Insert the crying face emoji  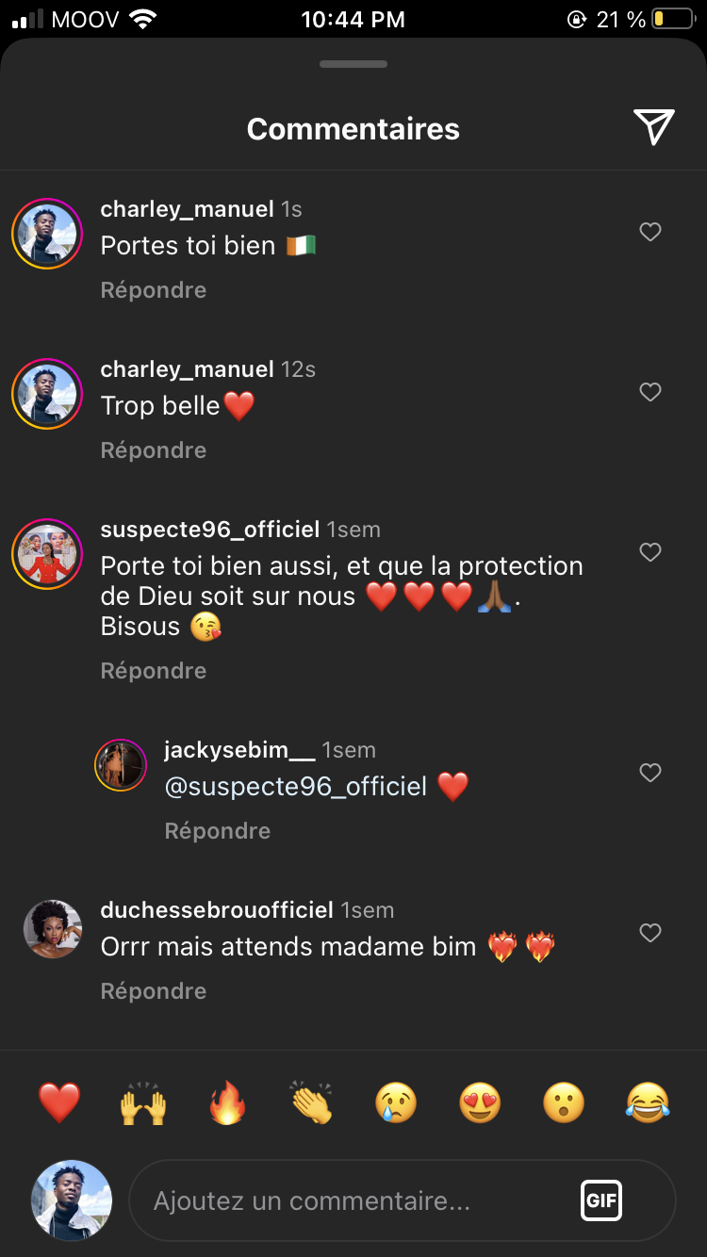395,1102
